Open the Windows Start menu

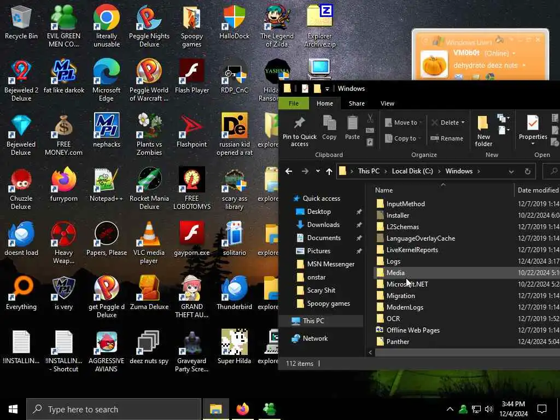(13, 409)
